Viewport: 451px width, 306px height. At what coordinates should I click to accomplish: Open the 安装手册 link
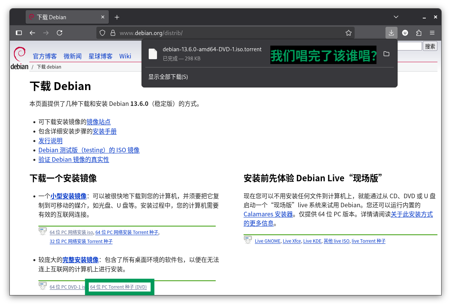coord(105,131)
